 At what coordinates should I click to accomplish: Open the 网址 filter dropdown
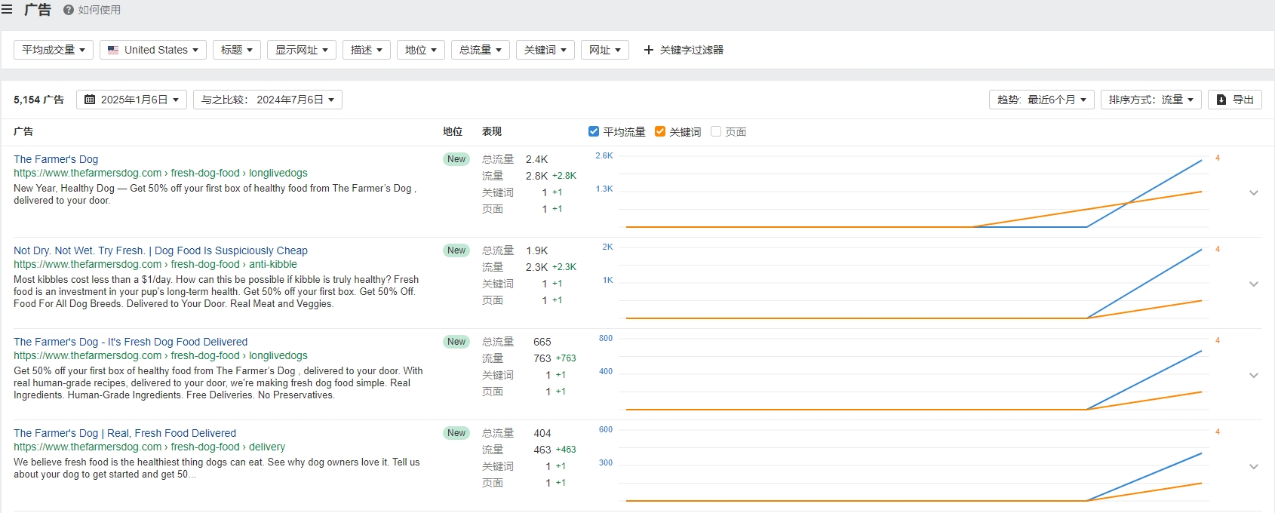point(605,50)
